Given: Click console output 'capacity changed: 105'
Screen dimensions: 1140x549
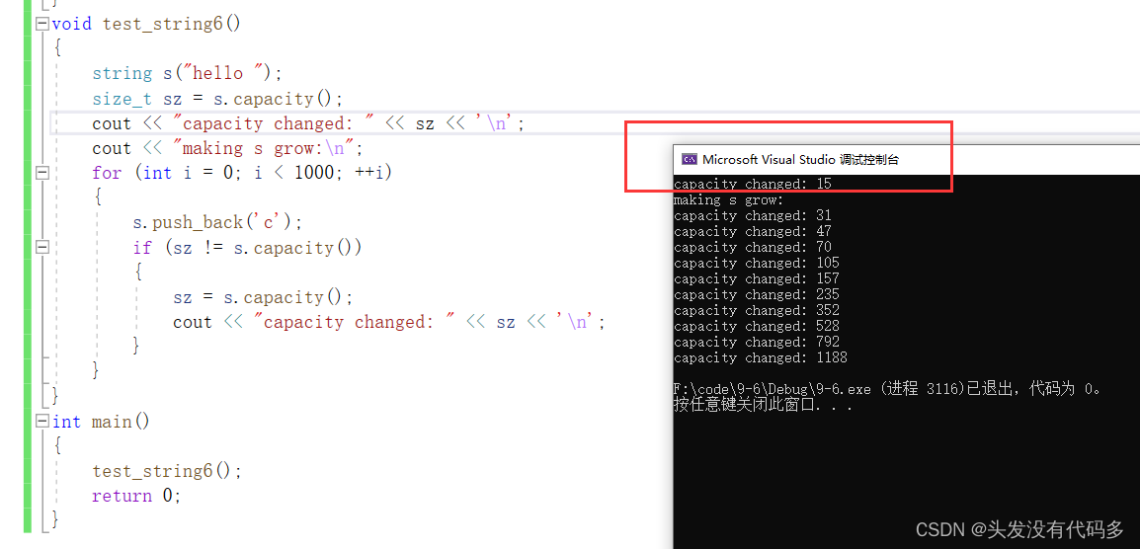Looking at the screenshot, I should [x=757, y=264].
